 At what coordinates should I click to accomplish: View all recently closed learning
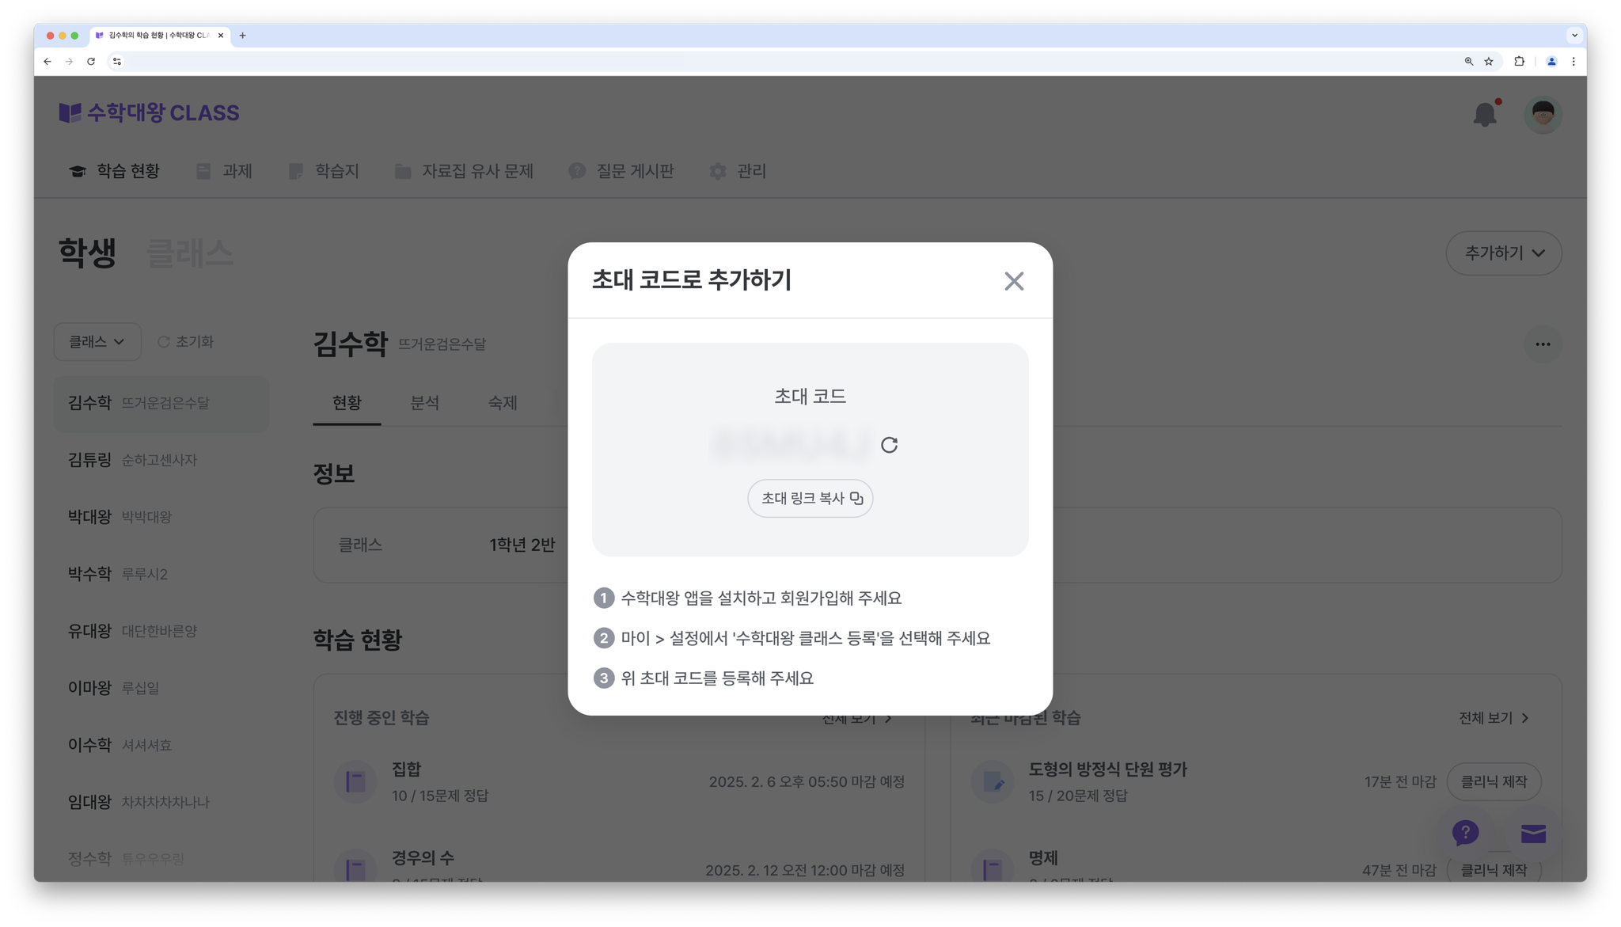coord(1494,718)
